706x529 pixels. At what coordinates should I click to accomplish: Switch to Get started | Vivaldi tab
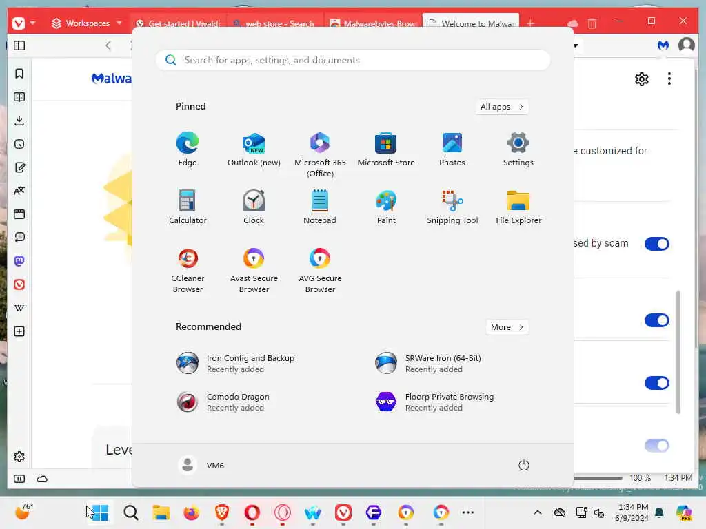pos(178,23)
